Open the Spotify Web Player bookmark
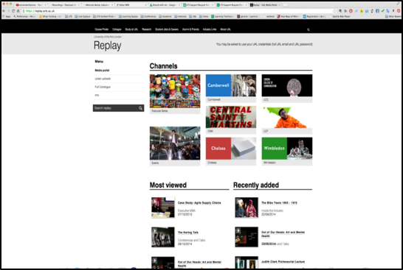The width and height of the screenshot is (403, 270). tap(340, 16)
